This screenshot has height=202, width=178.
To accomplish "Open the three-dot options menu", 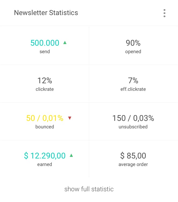I will [164, 13].
